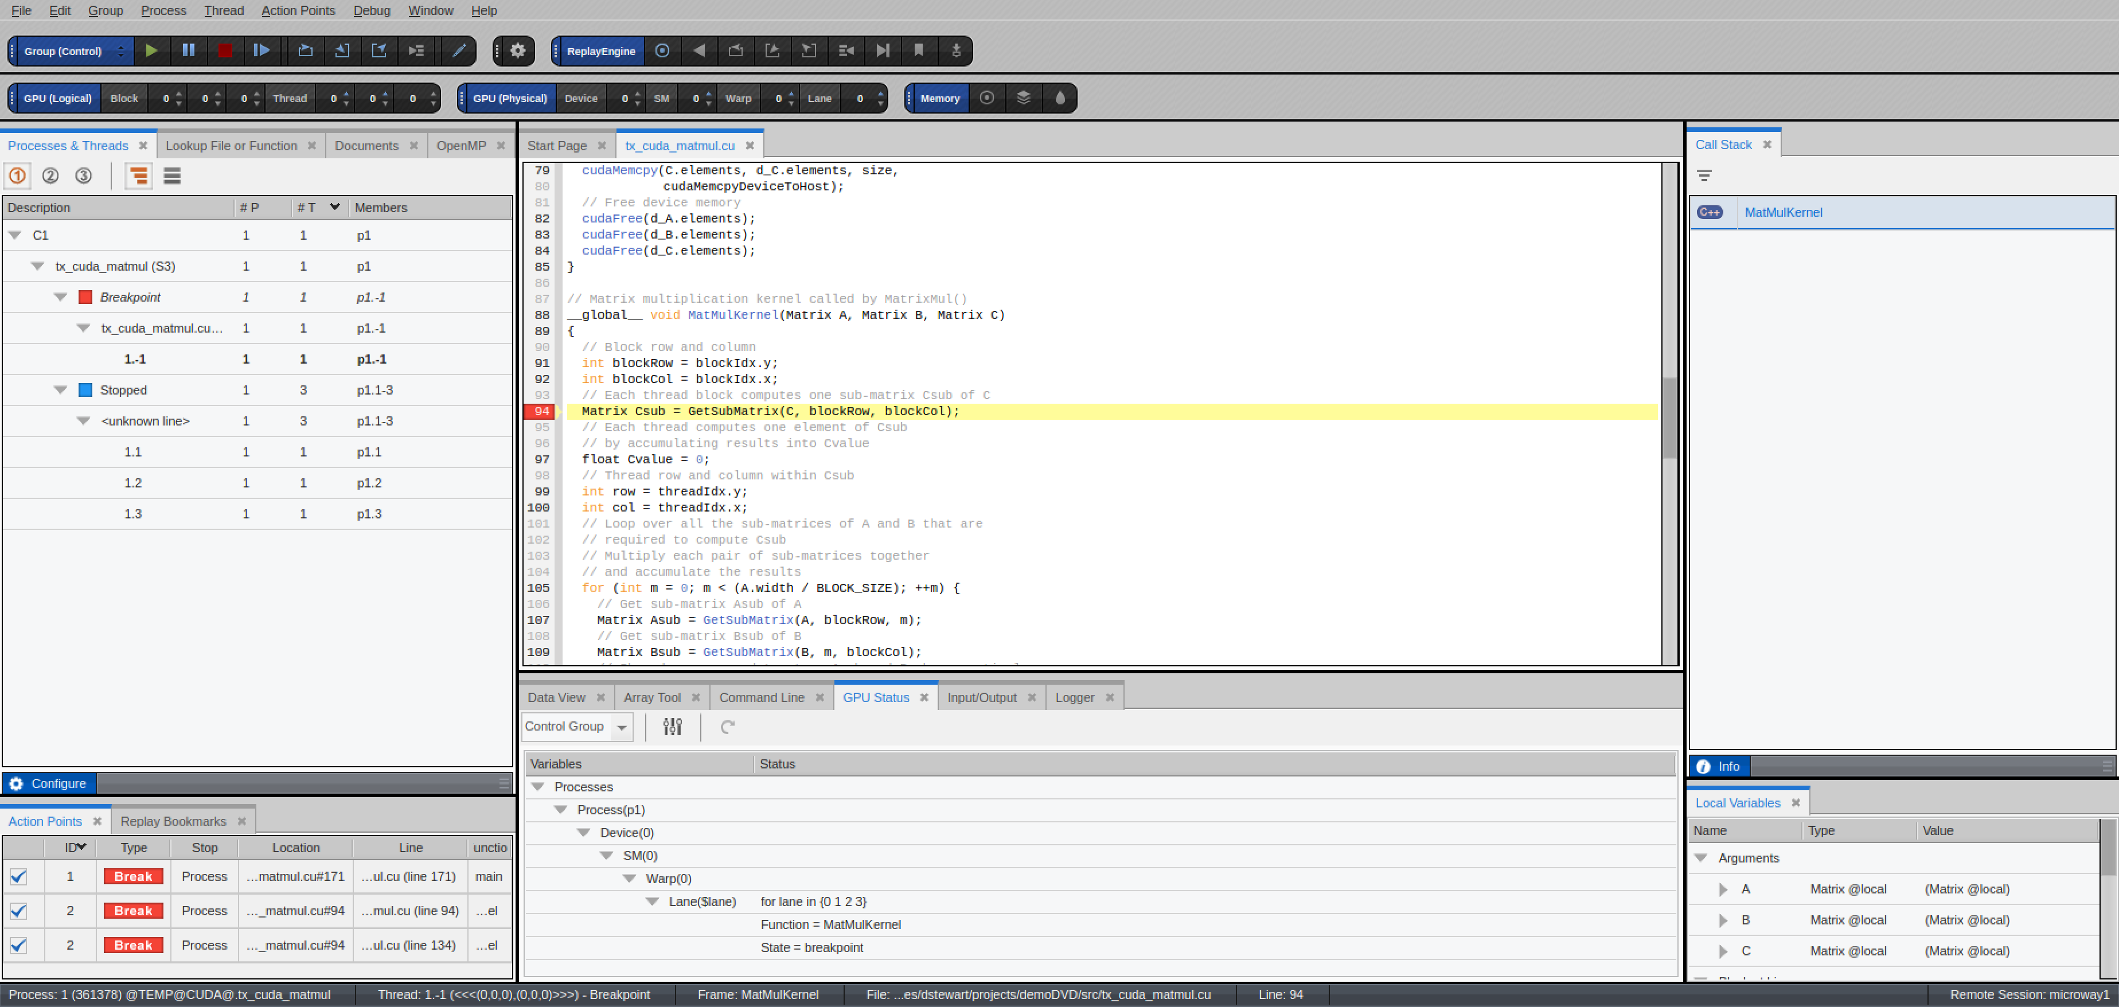Click ReplayEngine Unstep icon
2119x1007 pixels.
point(772,51)
